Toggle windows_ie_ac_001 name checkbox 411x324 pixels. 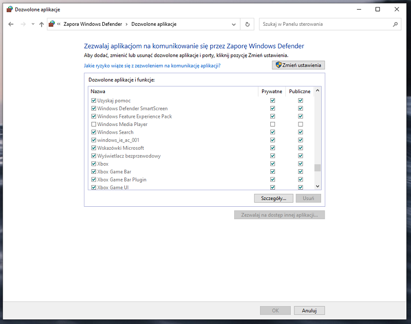tap(94, 140)
